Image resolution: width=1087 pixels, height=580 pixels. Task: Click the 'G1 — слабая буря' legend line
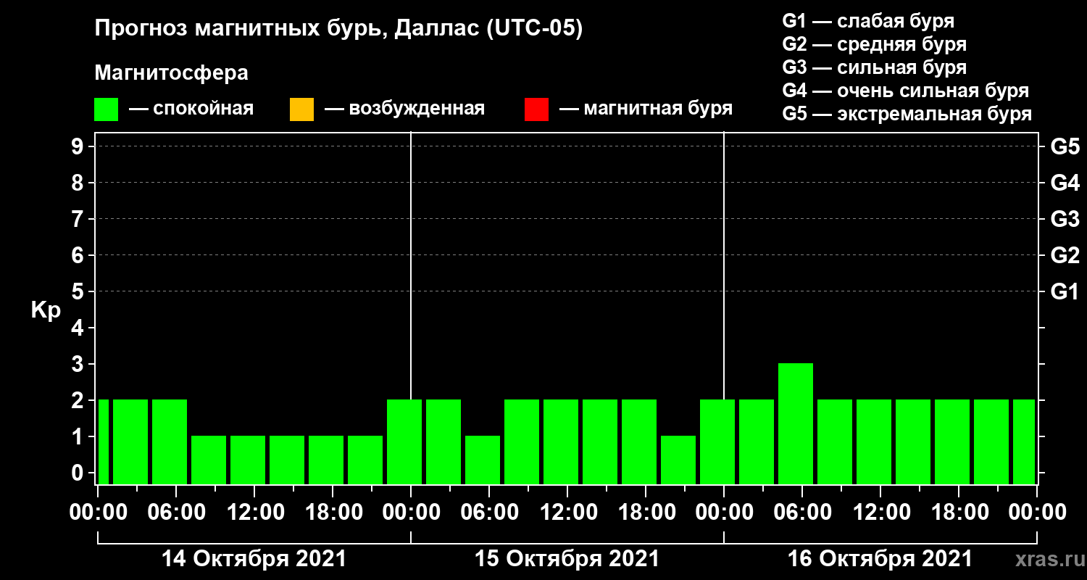pyautogui.click(x=868, y=20)
